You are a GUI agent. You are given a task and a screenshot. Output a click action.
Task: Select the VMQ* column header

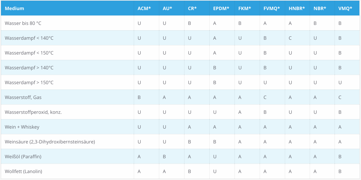click(345, 9)
